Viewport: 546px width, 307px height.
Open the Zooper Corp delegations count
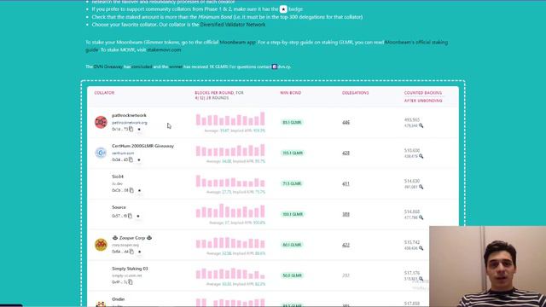coord(346,245)
